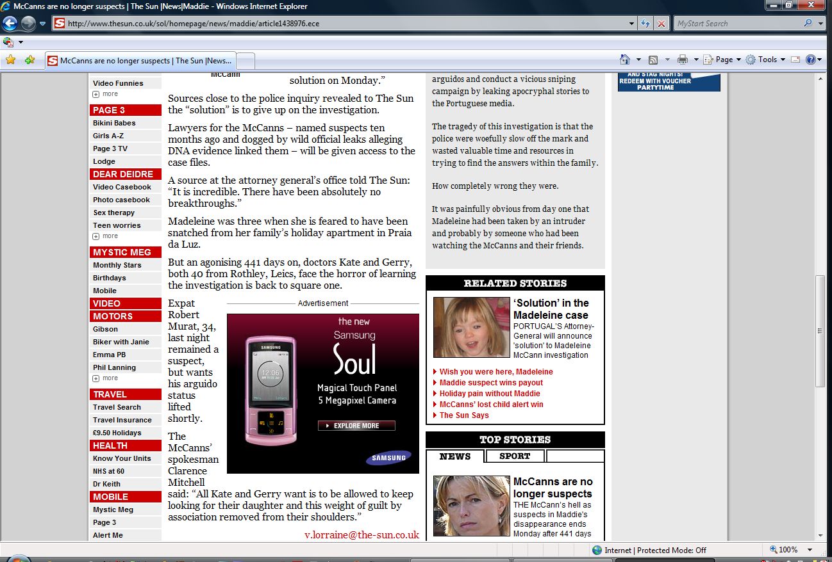Click the Stop loading red X icon
The height and width of the screenshot is (562, 832).
[661, 24]
